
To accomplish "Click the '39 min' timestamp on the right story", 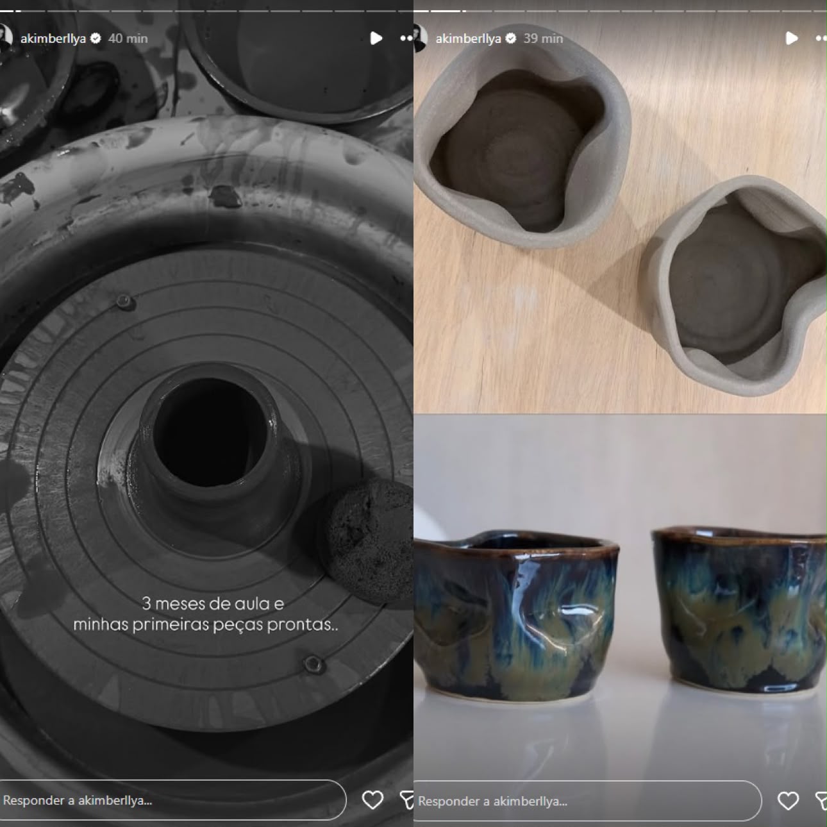I will point(544,38).
